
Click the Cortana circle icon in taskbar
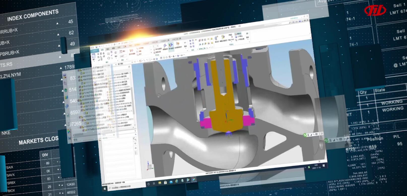tap(148, 184)
